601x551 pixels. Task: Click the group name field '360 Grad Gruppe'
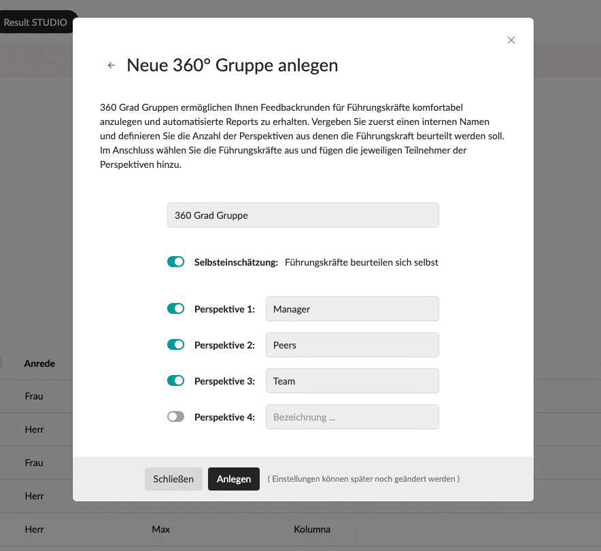[x=303, y=215]
